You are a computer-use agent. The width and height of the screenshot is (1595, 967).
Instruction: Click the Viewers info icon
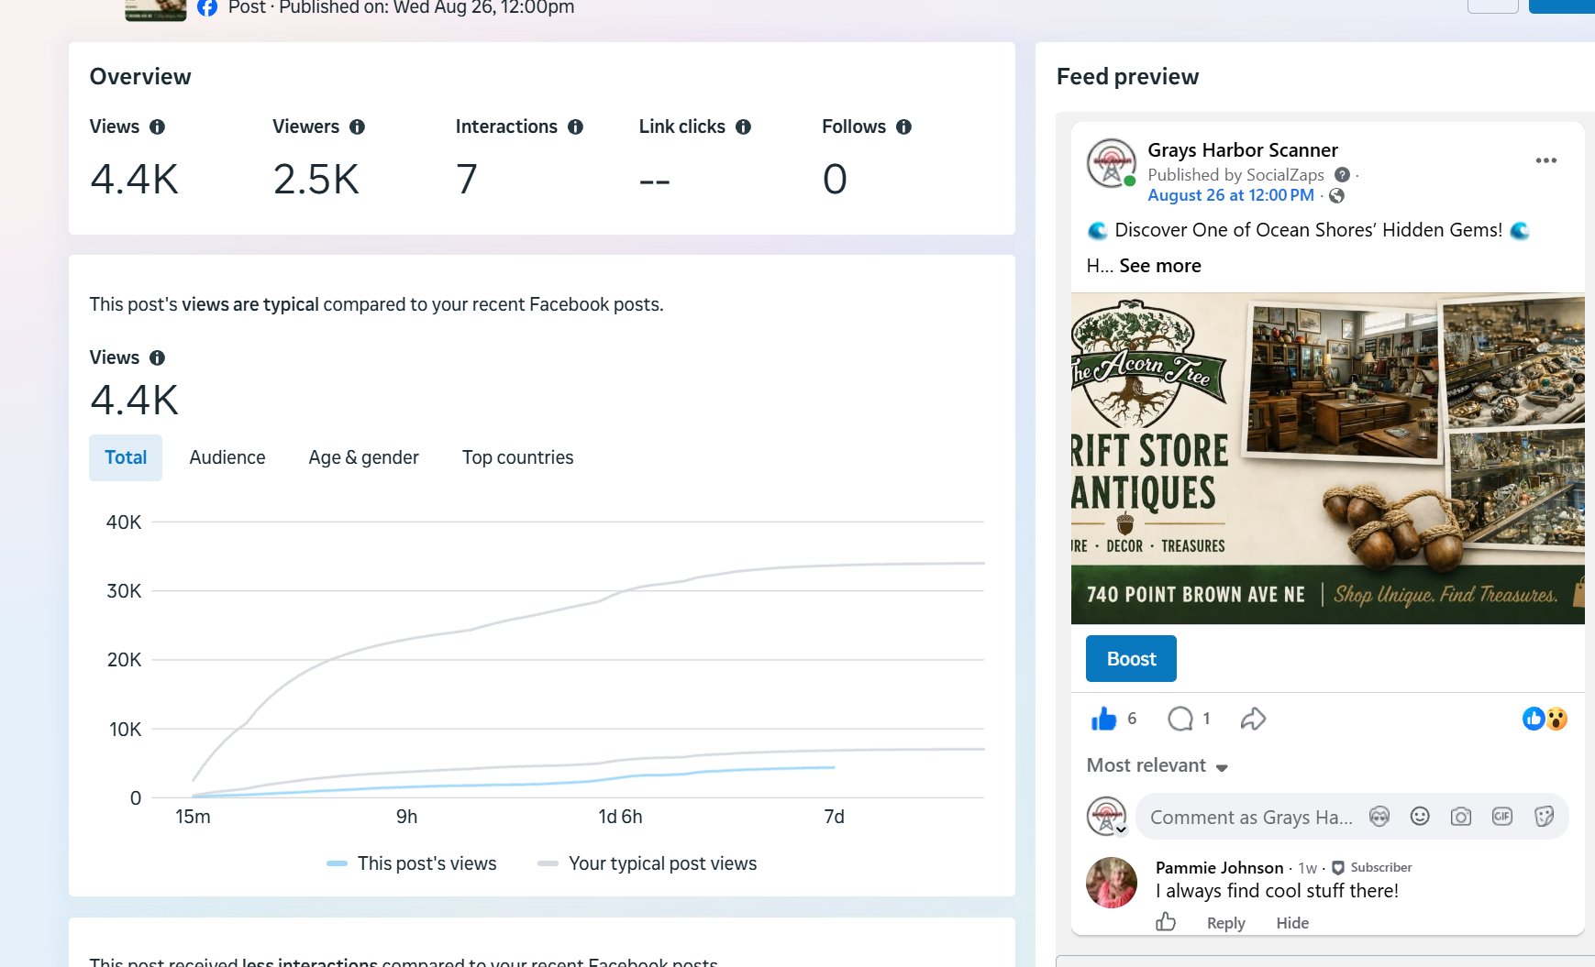point(357,127)
